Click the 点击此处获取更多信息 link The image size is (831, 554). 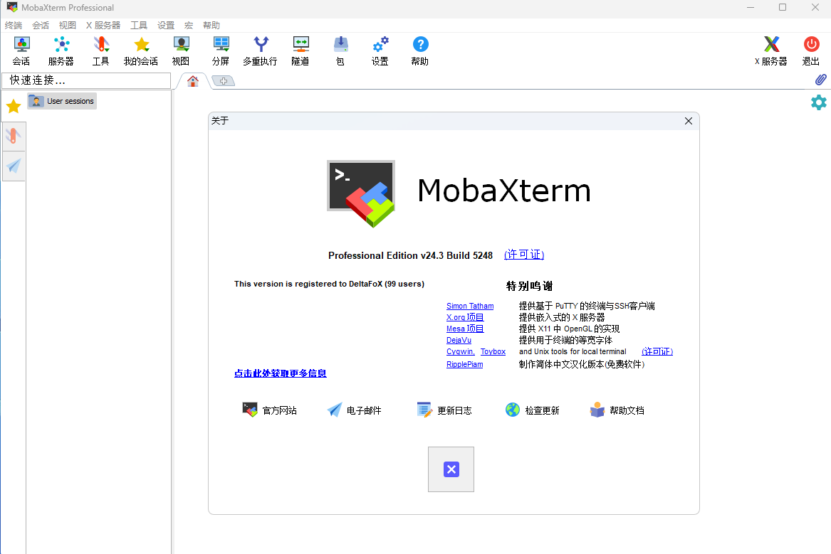tap(281, 373)
